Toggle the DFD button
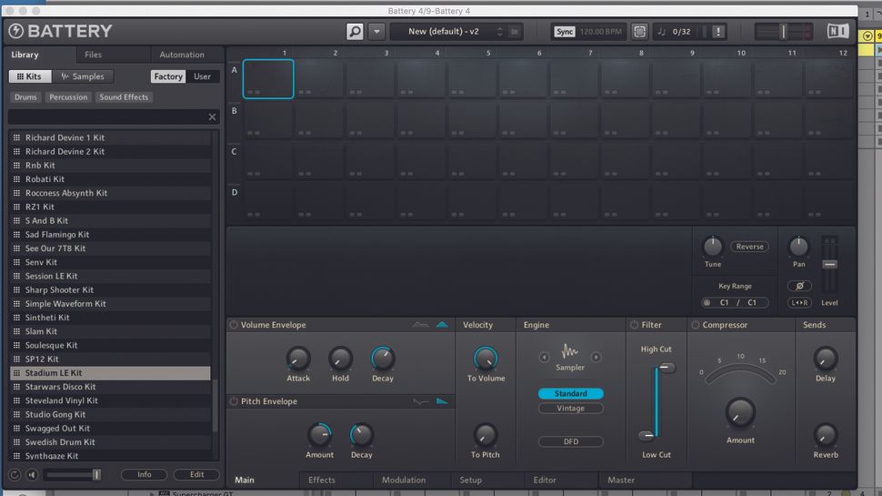This screenshot has width=882, height=496. [x=570, y=441]
